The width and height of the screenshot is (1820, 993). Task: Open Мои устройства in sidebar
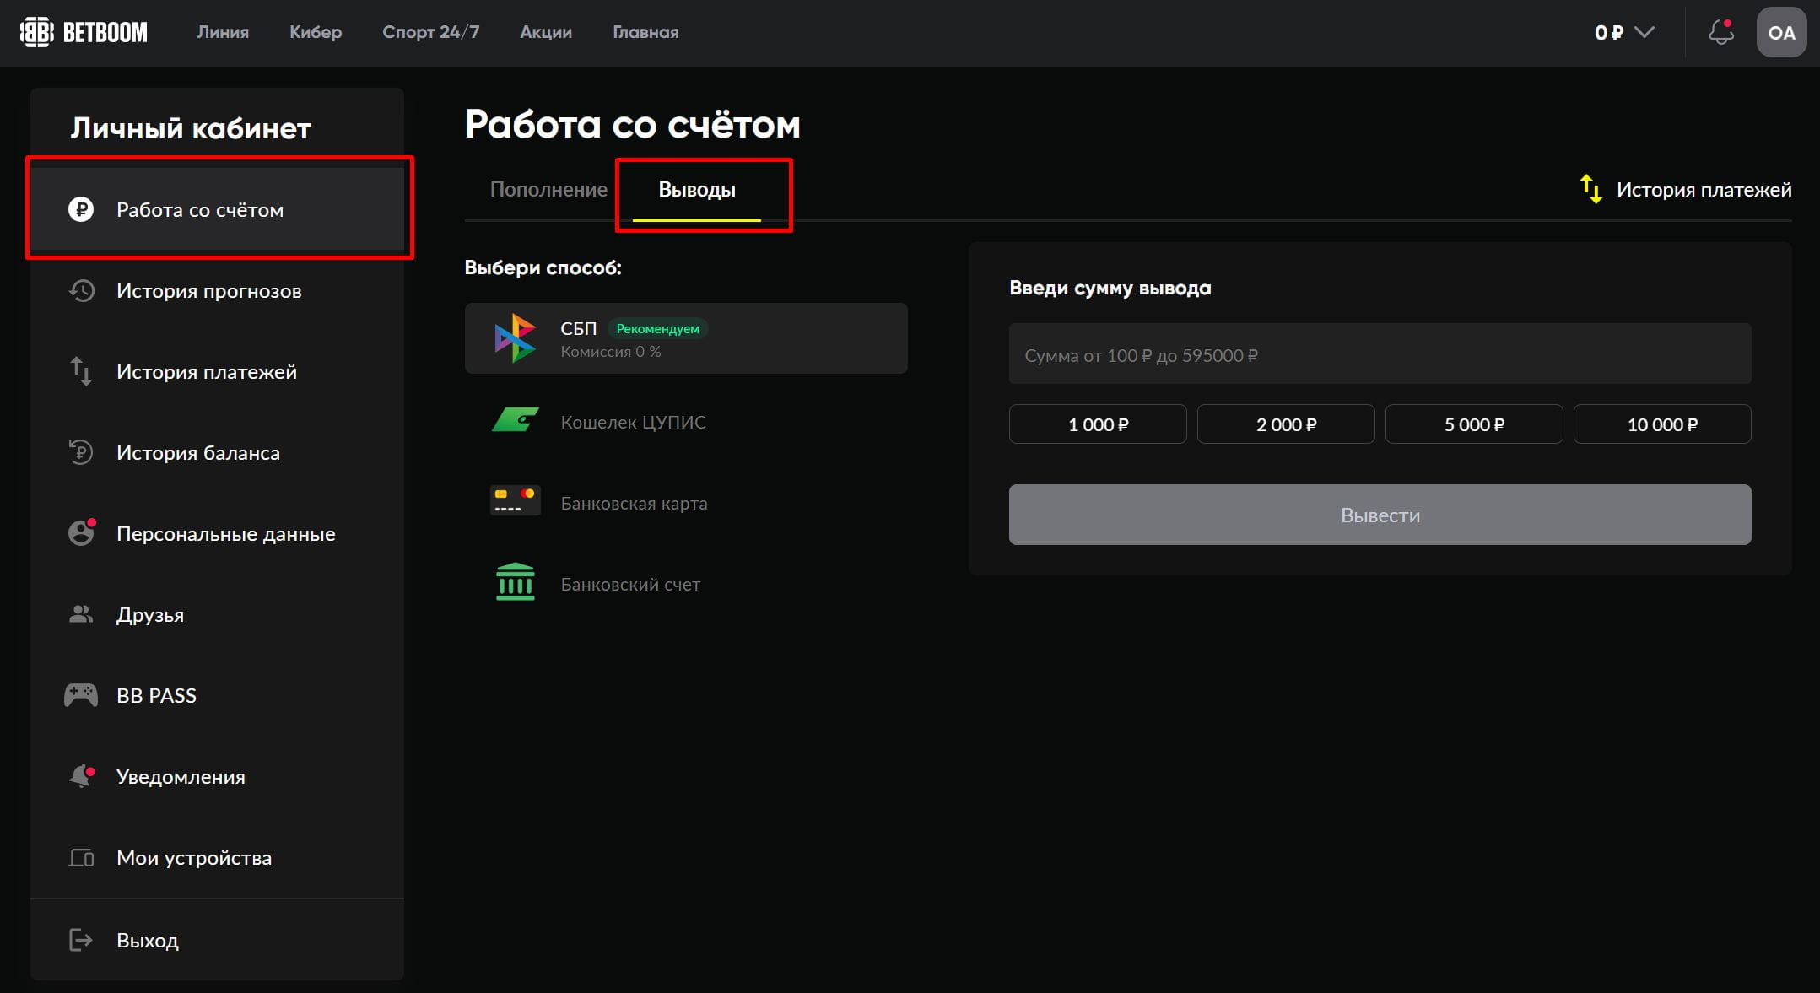(x=217, y=857)
